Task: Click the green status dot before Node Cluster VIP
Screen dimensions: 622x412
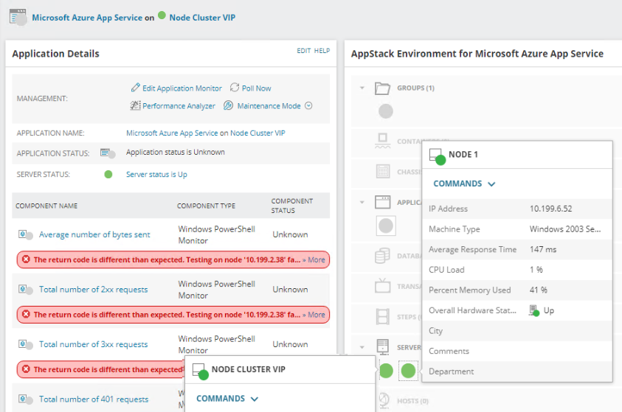Action: 162,15
